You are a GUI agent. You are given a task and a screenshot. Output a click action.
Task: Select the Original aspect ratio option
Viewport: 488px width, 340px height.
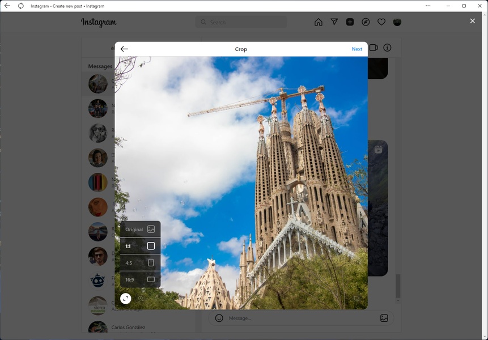click(140, 229)
